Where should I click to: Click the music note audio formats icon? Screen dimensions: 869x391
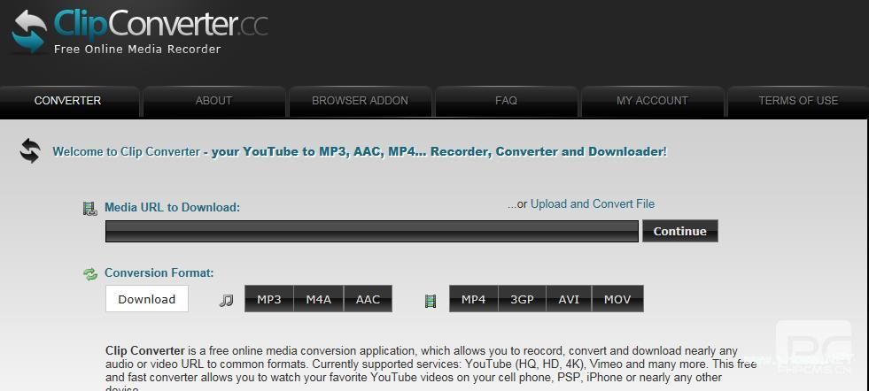coord(226,300)
